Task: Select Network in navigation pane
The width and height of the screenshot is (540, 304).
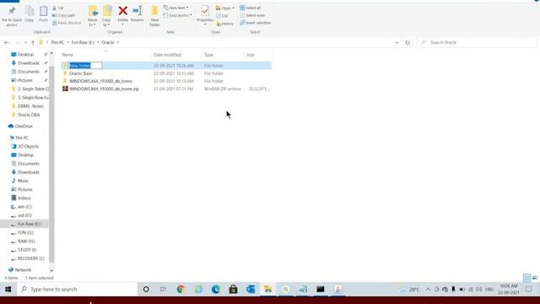Action: (23, 269)
